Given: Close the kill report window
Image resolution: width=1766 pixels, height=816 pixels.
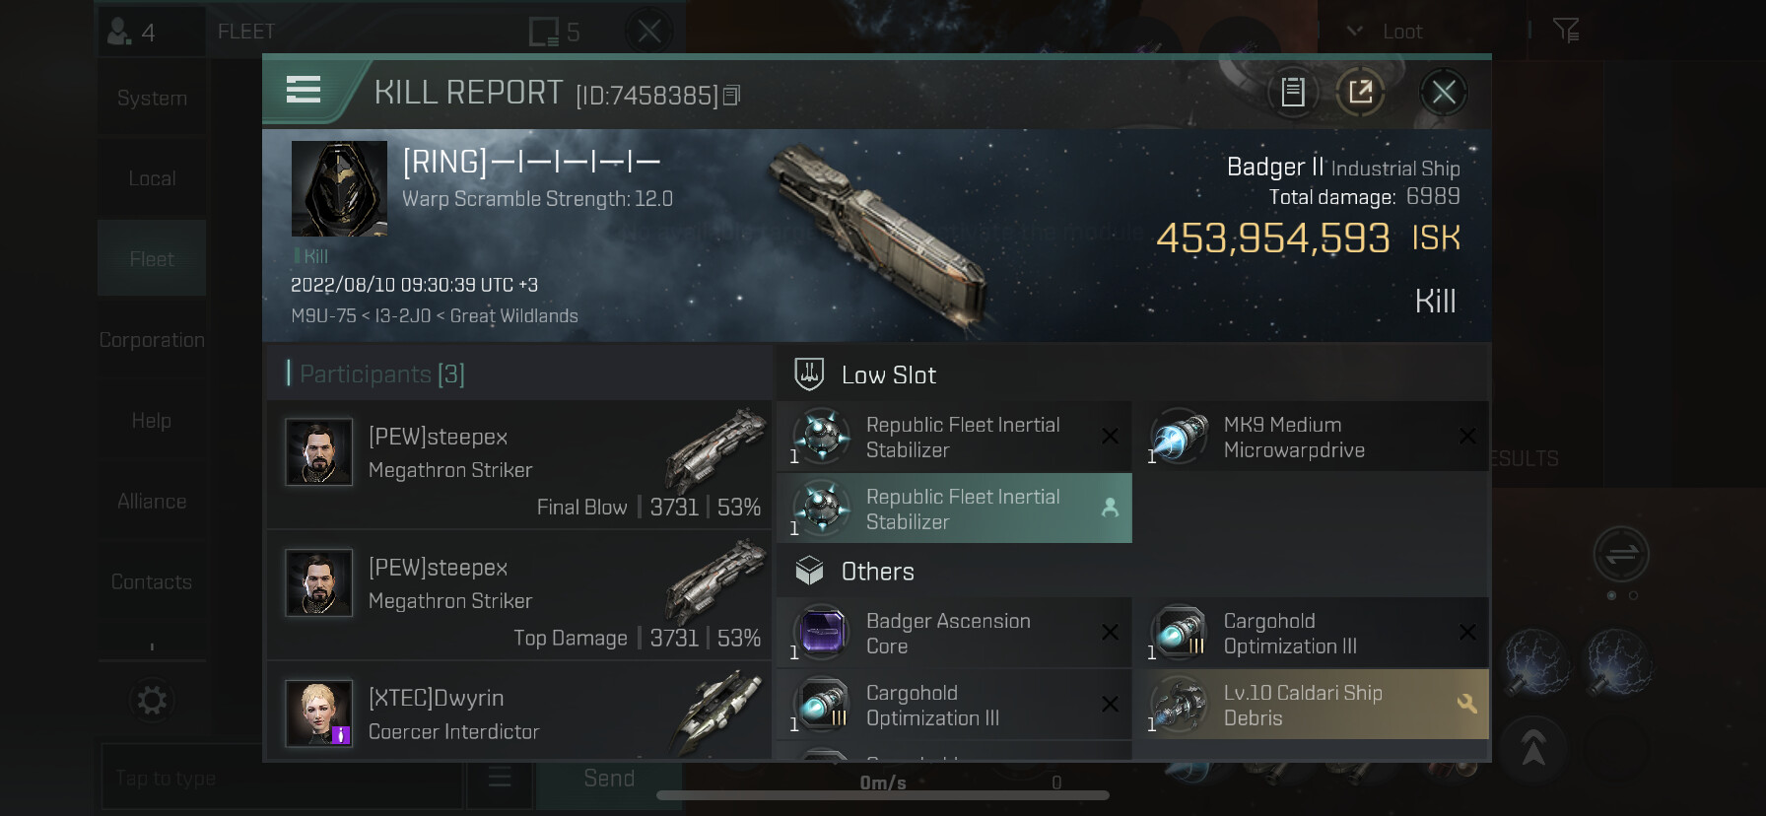Looking at the screenshot, I should pos(1444,93).
